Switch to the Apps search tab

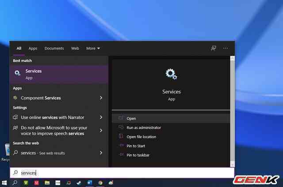(33, 49)
